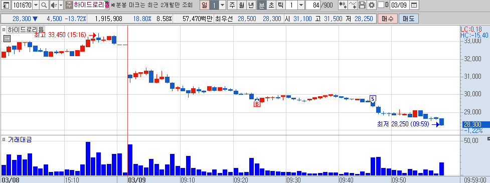Image resolution: width=490 pixels, height=183 pixels.
Task: Click the bar count field showing 84
Action: [313, 5]
